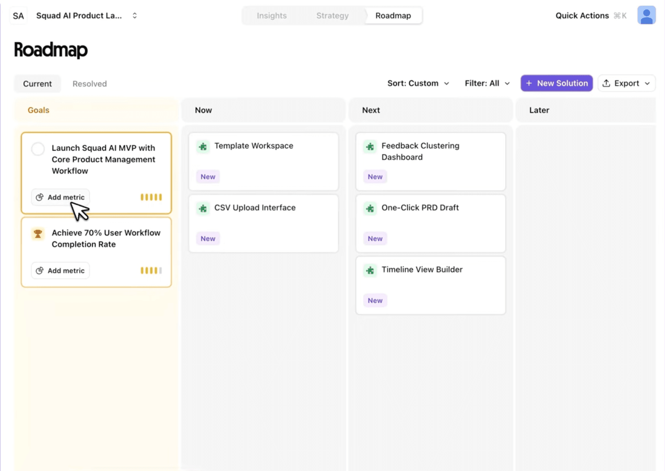Switch to the Resolved view tab
The height and width of the screenshot is (471, 665).
point(90,84)
